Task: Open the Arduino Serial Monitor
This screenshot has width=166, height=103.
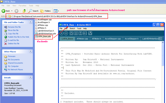Action: [x=90, y=33]
